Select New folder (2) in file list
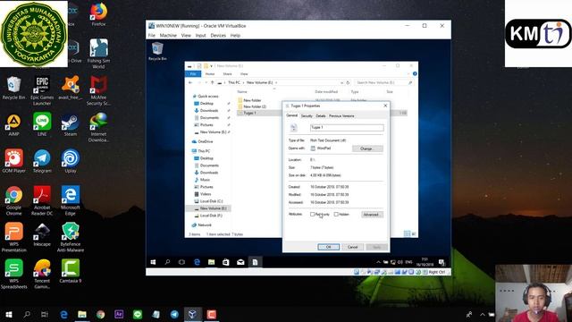 252,106
